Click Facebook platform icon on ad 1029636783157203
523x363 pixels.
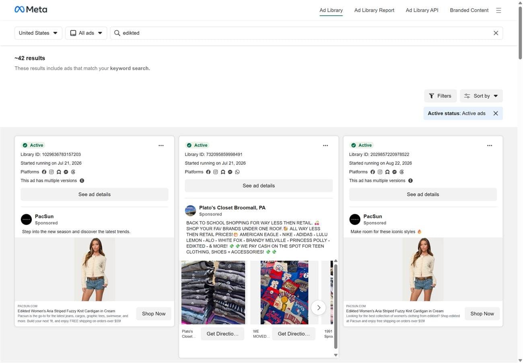(x=44, y=172)
